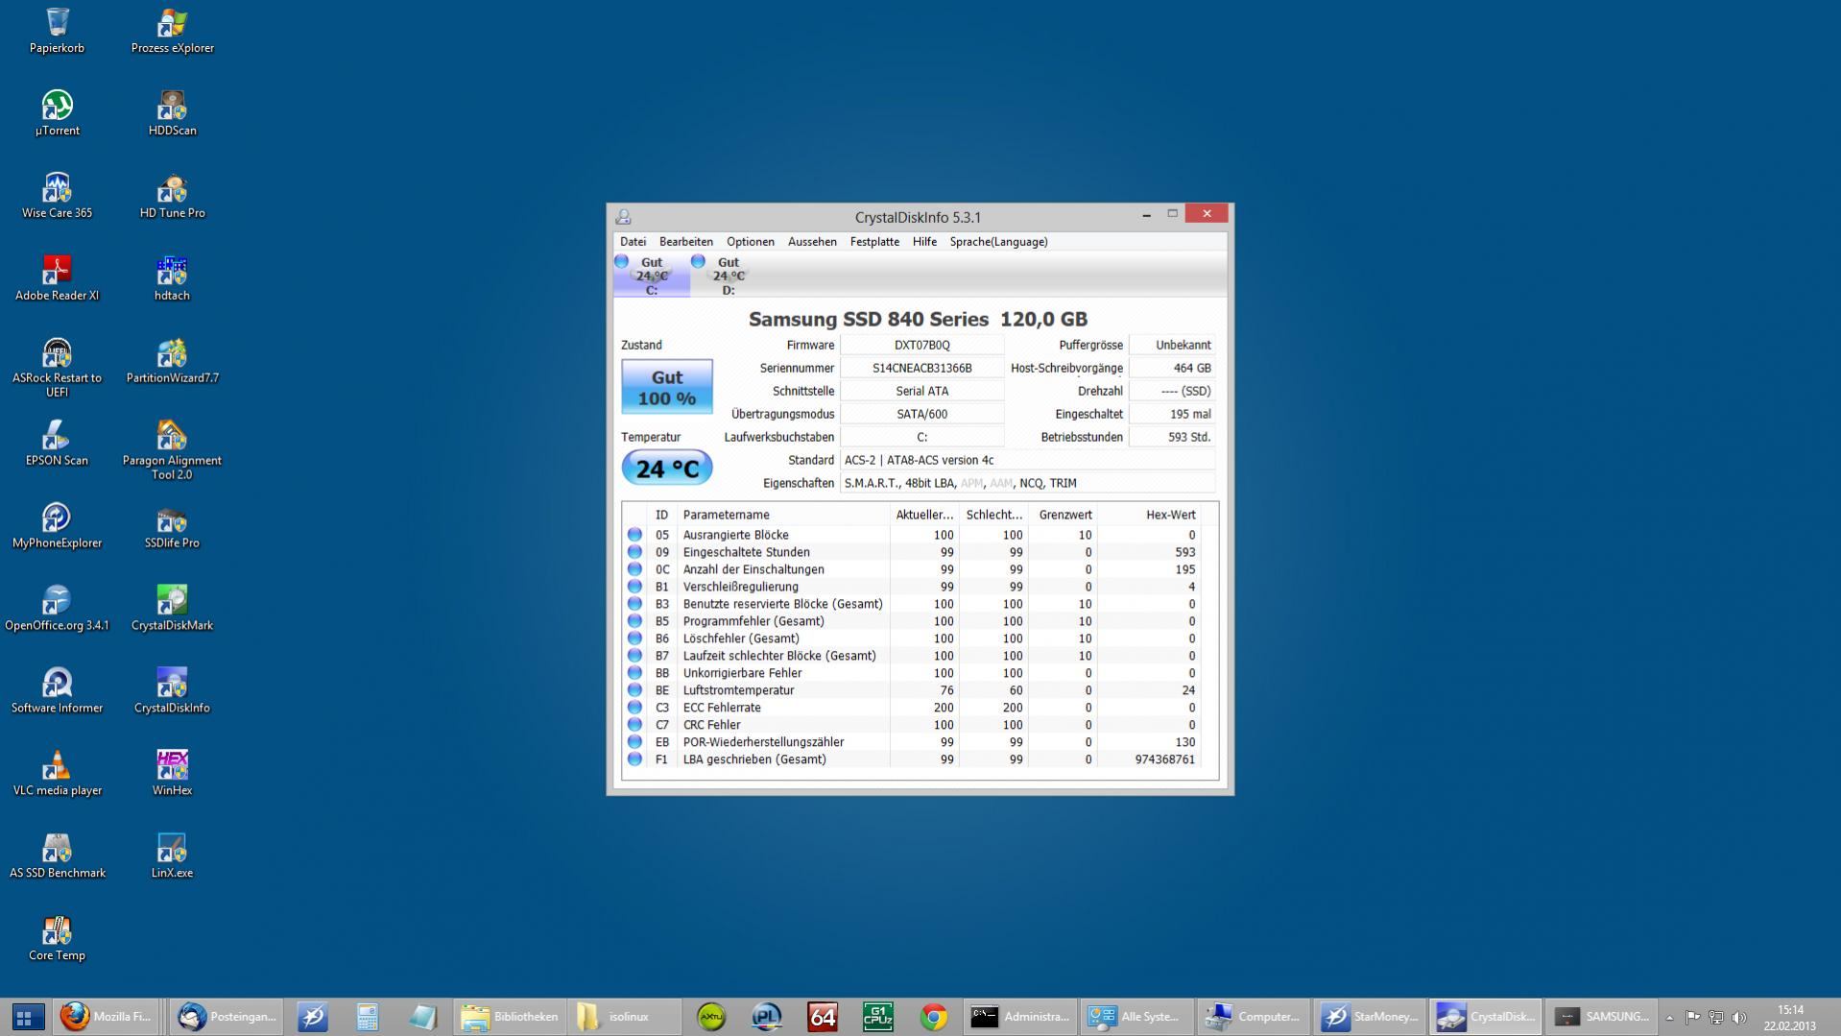The width and height of the screenshot is (1841, 1036).
Task: Open the Festplatte menu
Action: click(x=874, y=242)
